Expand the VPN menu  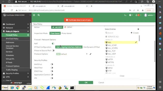(x=16, y=77)
